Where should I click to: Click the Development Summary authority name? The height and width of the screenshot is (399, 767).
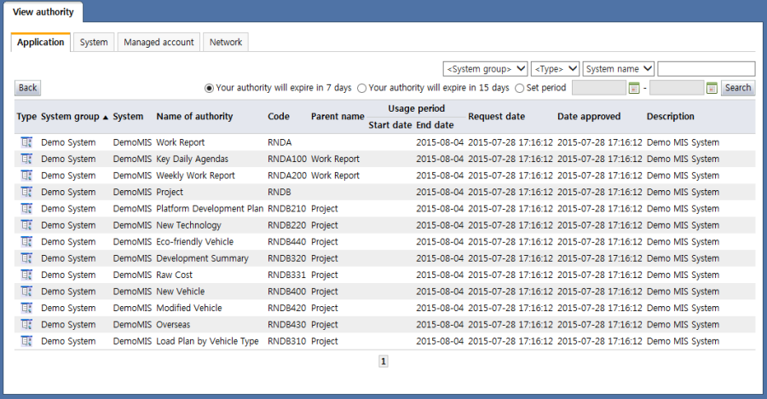[203, 258]
